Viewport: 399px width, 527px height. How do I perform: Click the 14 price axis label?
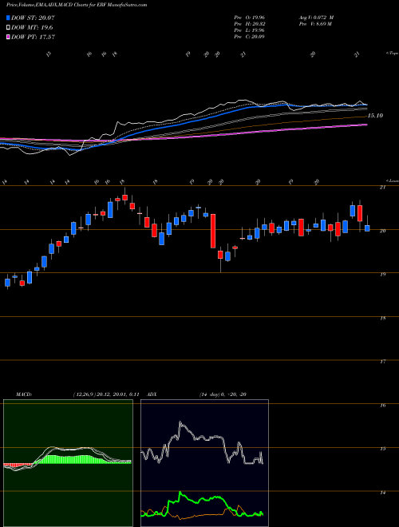(382, 492)
